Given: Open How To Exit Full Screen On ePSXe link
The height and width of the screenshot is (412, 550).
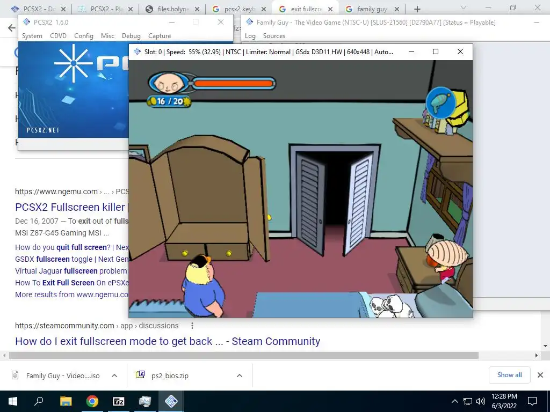Looking at the screenshot, I should (72, 283).
